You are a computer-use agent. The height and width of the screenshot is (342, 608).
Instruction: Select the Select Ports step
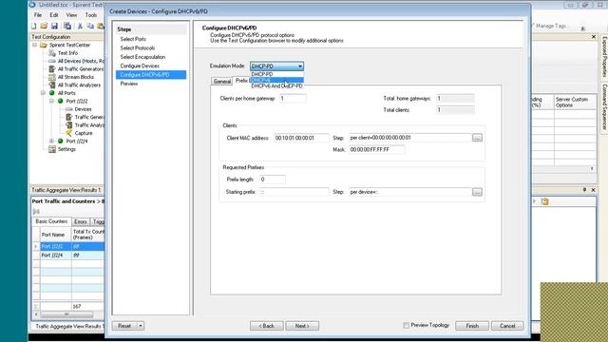(133, 39)
